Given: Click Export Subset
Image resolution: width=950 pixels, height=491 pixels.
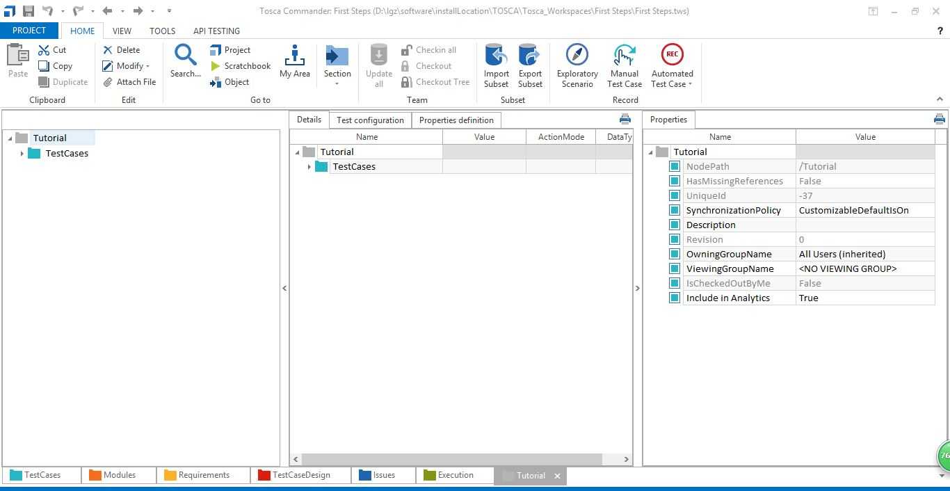Looking at the screenshot, I should 530,66.
